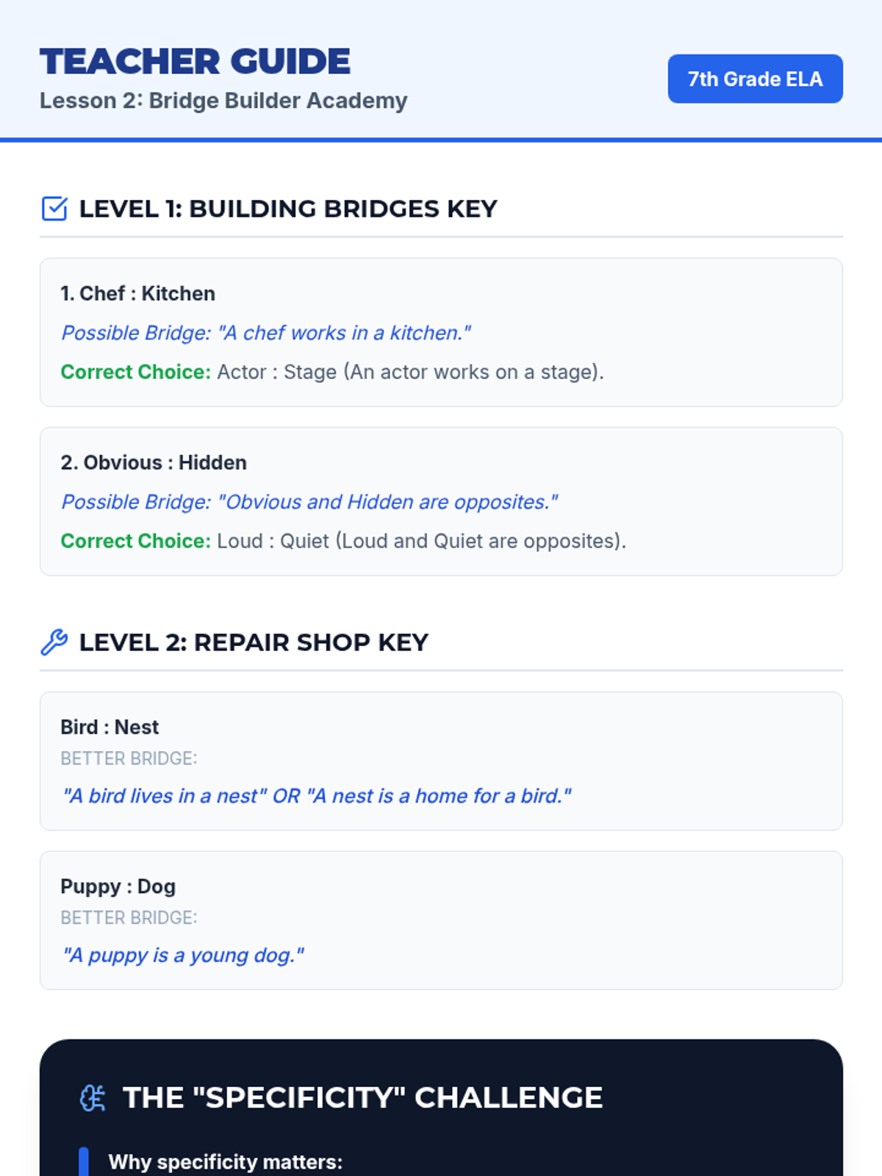The image size is (882, 1176).
Task: Click the brain icon beside Specificity Challenge
Action: [93, 1098]
